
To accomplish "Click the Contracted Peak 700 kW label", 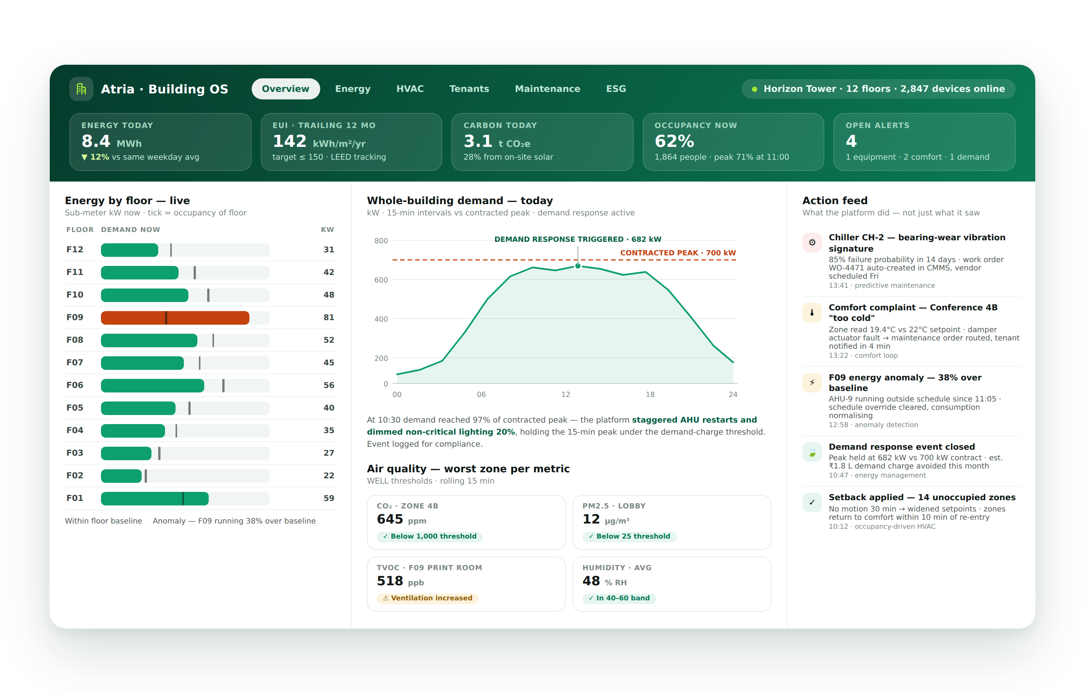I will [x=678, y=253].
